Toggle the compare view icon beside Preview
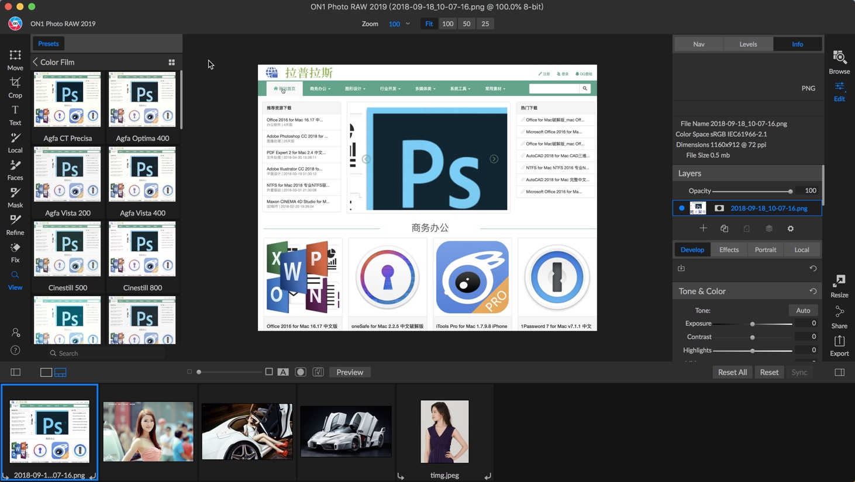 (x=318, y=372)
